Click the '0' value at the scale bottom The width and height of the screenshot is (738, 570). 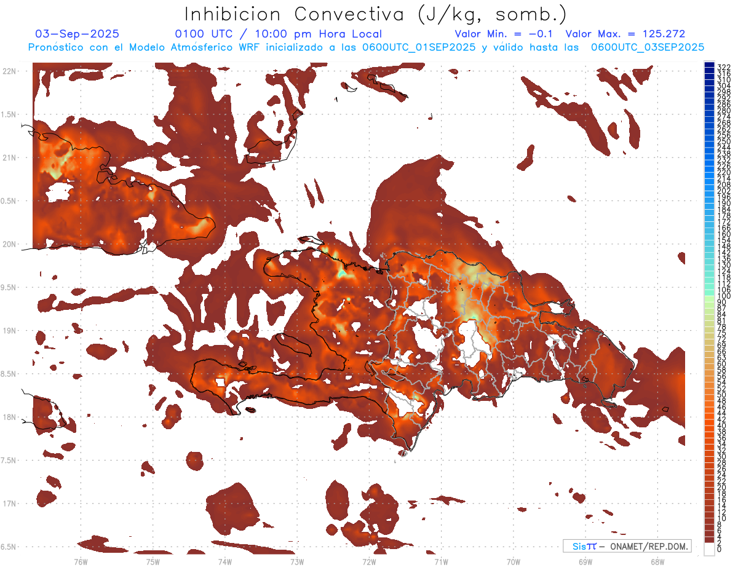tap(720, 549)
